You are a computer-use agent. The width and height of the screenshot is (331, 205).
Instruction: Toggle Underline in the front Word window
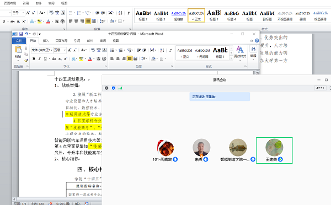[x=45, y=58]
